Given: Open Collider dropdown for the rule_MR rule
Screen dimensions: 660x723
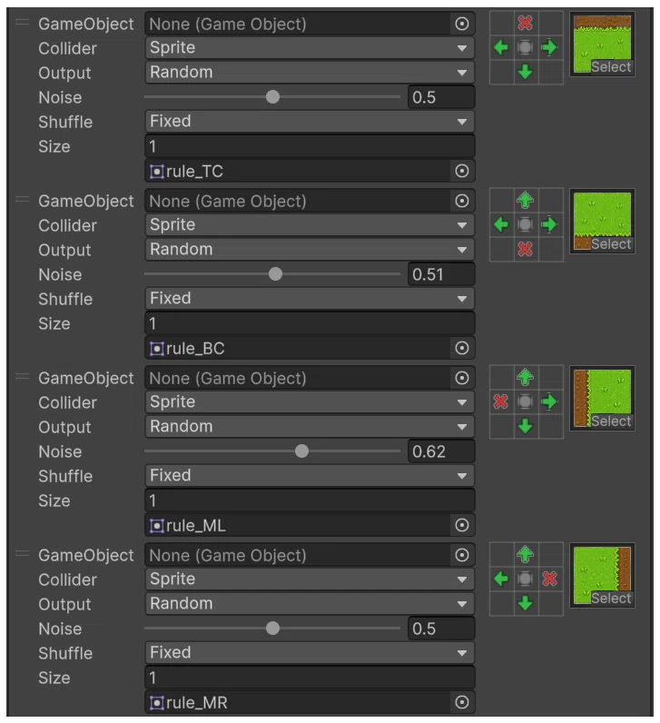Looking at the screenshot, I should point(310,579).
